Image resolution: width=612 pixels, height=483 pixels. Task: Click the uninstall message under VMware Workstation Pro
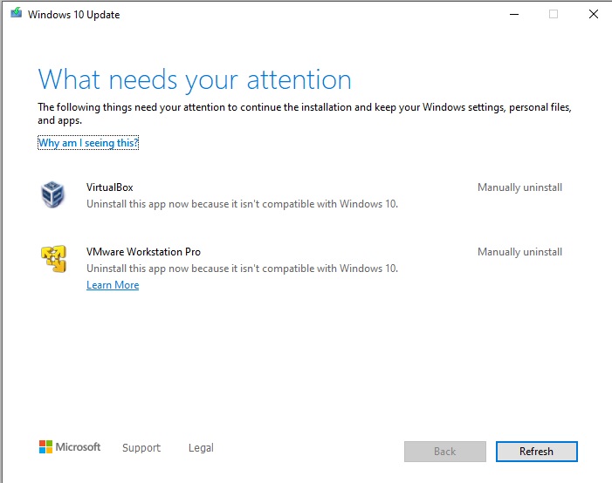click(x=242, y=269)
